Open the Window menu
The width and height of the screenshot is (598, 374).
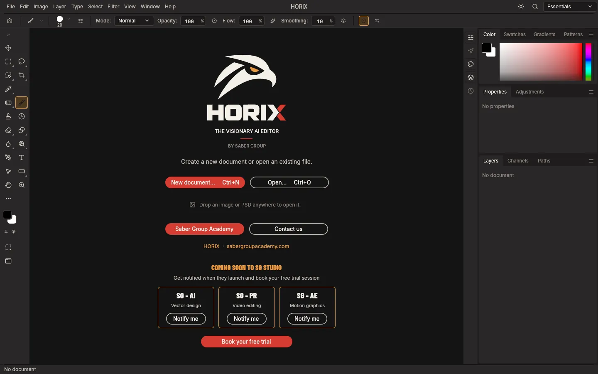[150, 7]
